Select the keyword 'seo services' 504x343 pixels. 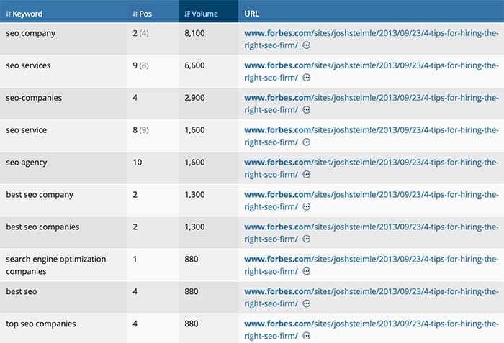28,65
